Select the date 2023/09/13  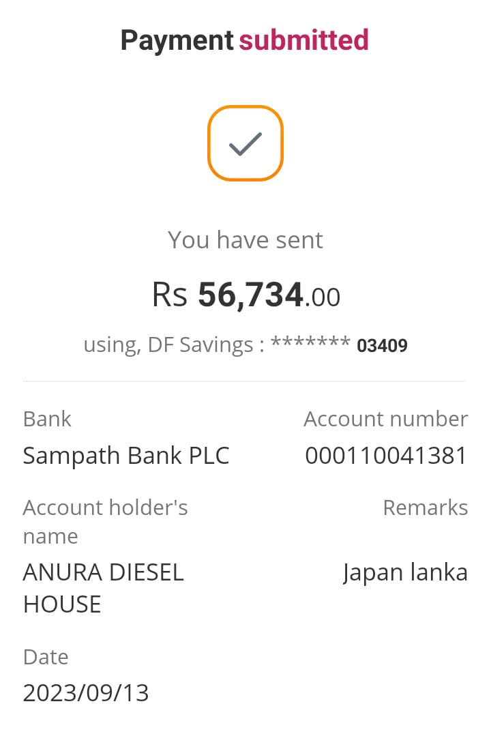click(x=86, y=693)
